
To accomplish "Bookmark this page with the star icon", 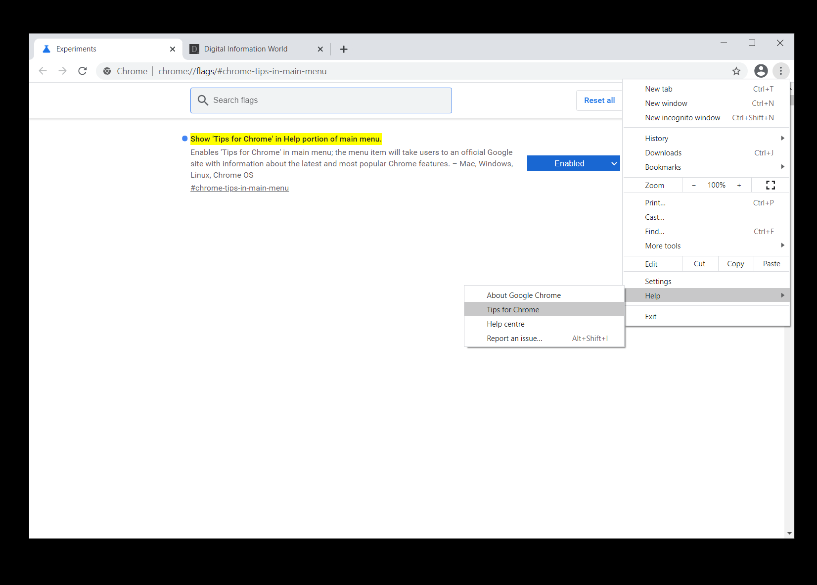I will [736, 71].
